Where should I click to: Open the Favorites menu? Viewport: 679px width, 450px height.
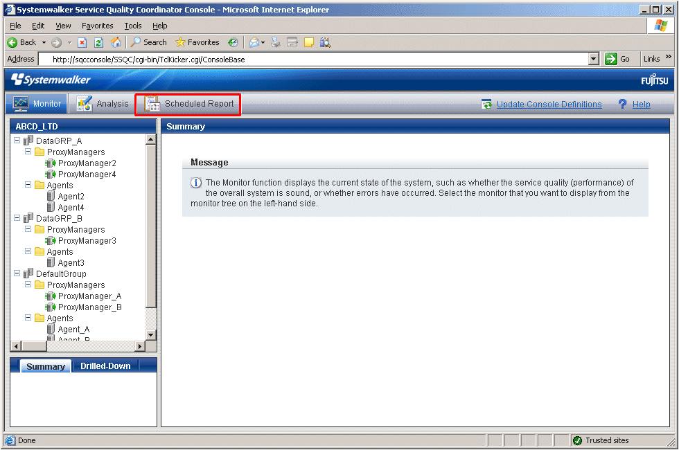tap(98, 26)
